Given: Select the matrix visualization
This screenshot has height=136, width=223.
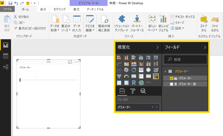Looking at the screenshot, I should 126,82.
